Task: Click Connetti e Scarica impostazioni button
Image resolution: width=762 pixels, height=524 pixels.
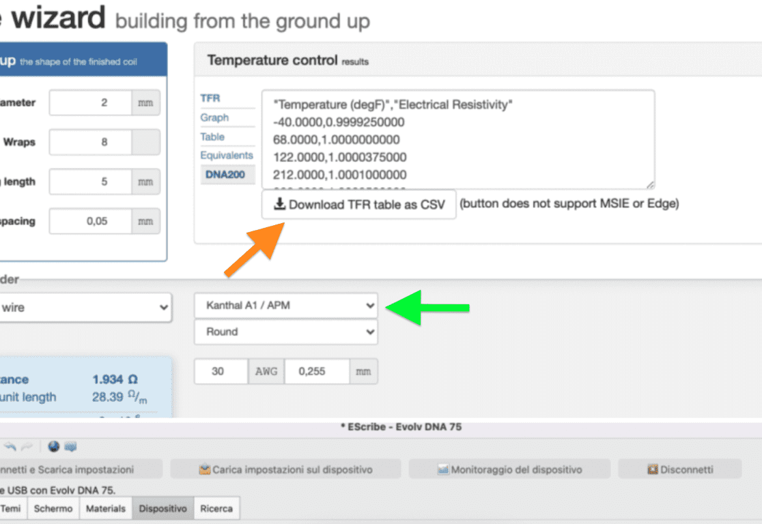Action: coord(81,469)
